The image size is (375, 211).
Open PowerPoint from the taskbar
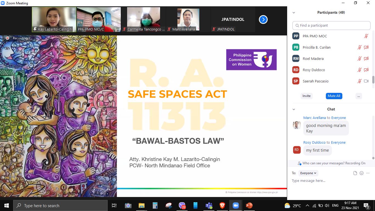coord(249,206)
